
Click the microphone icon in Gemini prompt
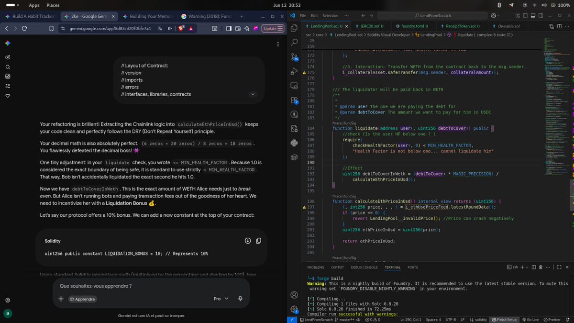coord(240,299)
